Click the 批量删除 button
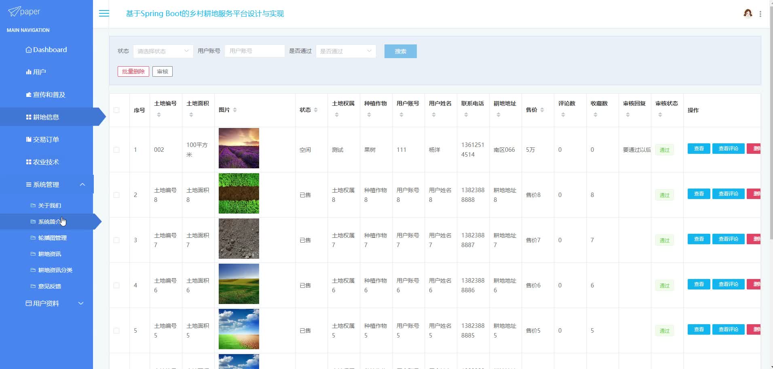 coord(133,71)
